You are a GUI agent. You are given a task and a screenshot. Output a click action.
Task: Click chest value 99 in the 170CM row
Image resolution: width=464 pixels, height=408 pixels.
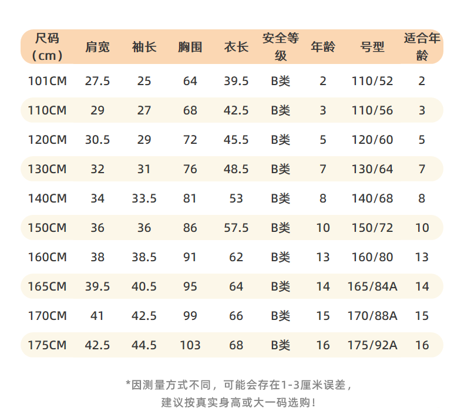pyautogui.click(x=190, y=316)
